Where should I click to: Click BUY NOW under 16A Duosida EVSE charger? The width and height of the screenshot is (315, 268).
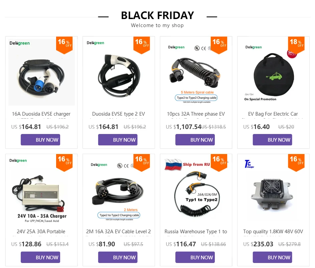[40, 140]
